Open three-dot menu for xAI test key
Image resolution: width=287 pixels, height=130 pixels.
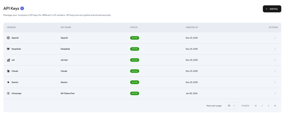[x=275, y=60]
